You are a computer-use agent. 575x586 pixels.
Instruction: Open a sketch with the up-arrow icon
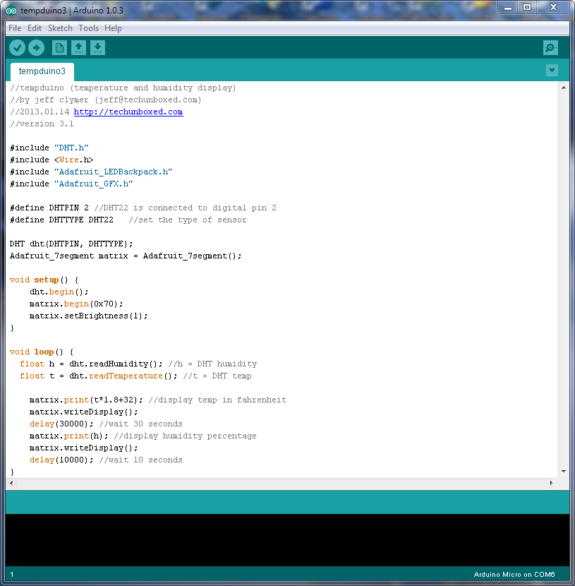pyautogui.click(x=78, y=48)
